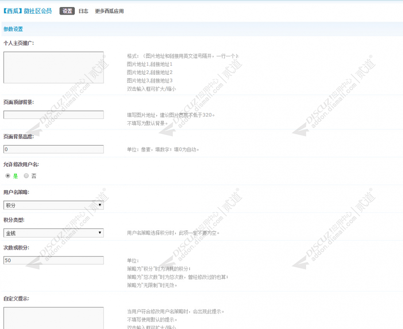The height and width of the screenshot is (329, 403).
Task: Focus the 自定义提示 textarea
Action: pos(54,318)
